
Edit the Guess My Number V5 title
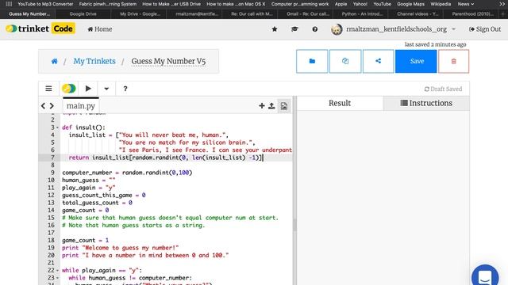168,62
